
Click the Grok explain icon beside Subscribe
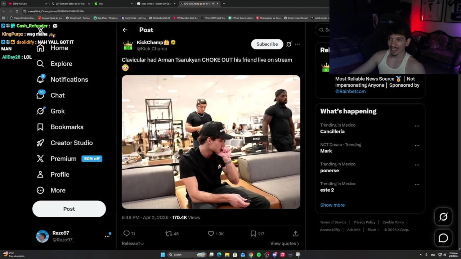click(x=289, y=44)
